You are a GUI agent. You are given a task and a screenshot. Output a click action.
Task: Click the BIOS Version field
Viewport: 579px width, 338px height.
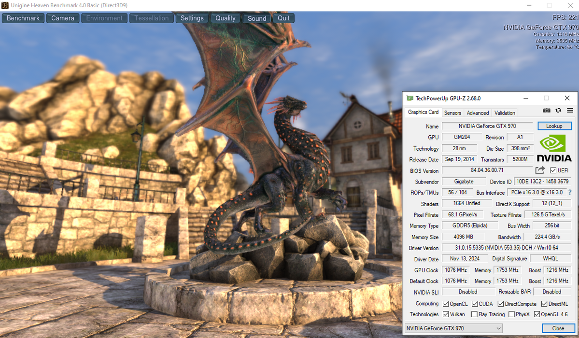click(487, 170)
